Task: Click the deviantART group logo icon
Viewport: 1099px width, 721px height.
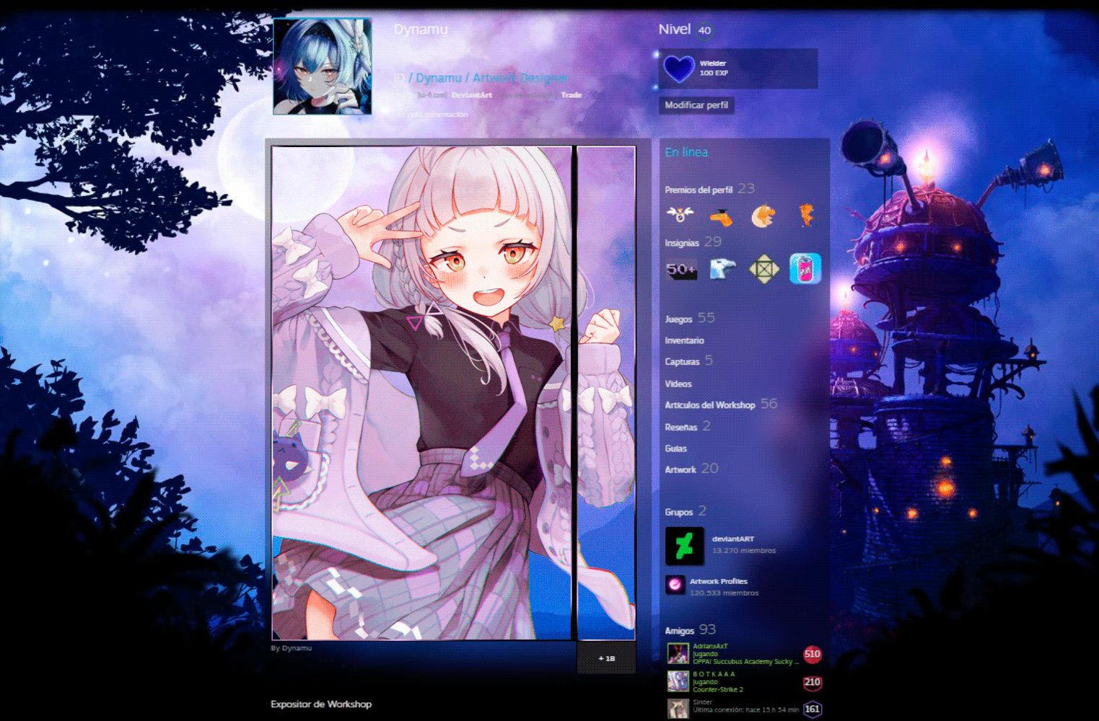Action: pyautogui.click(x=684, y=546)
